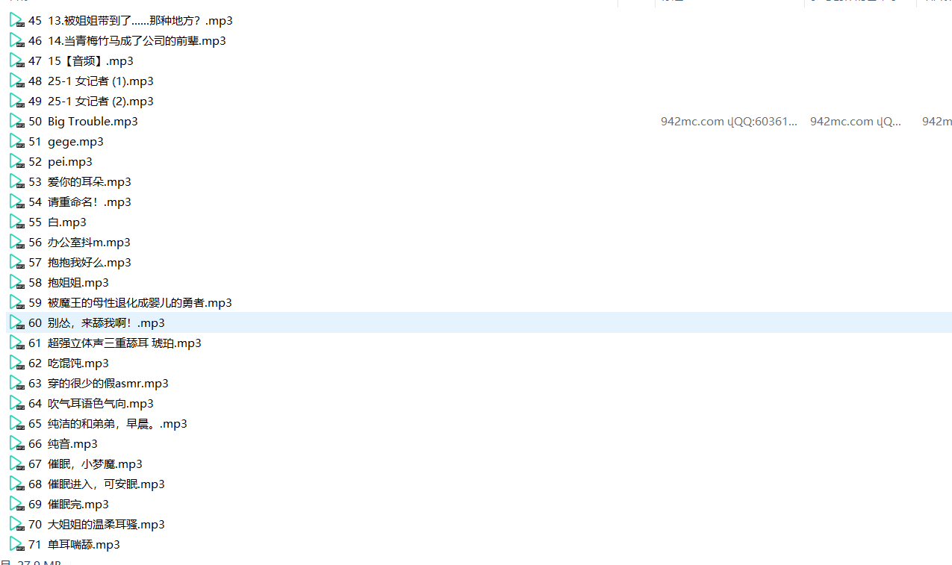952x565 pixels.
Task: Click the file icon of 15【音频】.mp3
Action: point(16,60)
